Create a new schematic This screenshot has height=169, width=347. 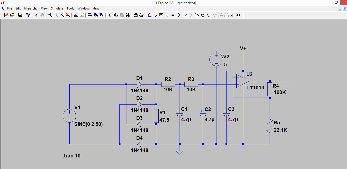click(6, 15)
